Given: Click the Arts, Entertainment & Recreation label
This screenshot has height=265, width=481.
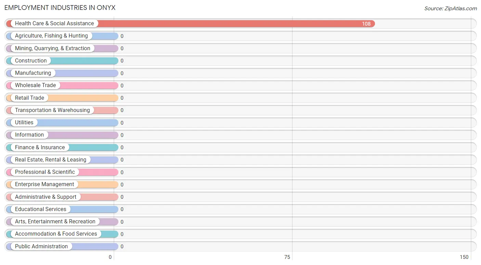Looking at the screenshot, I should (x=55, y=222).
